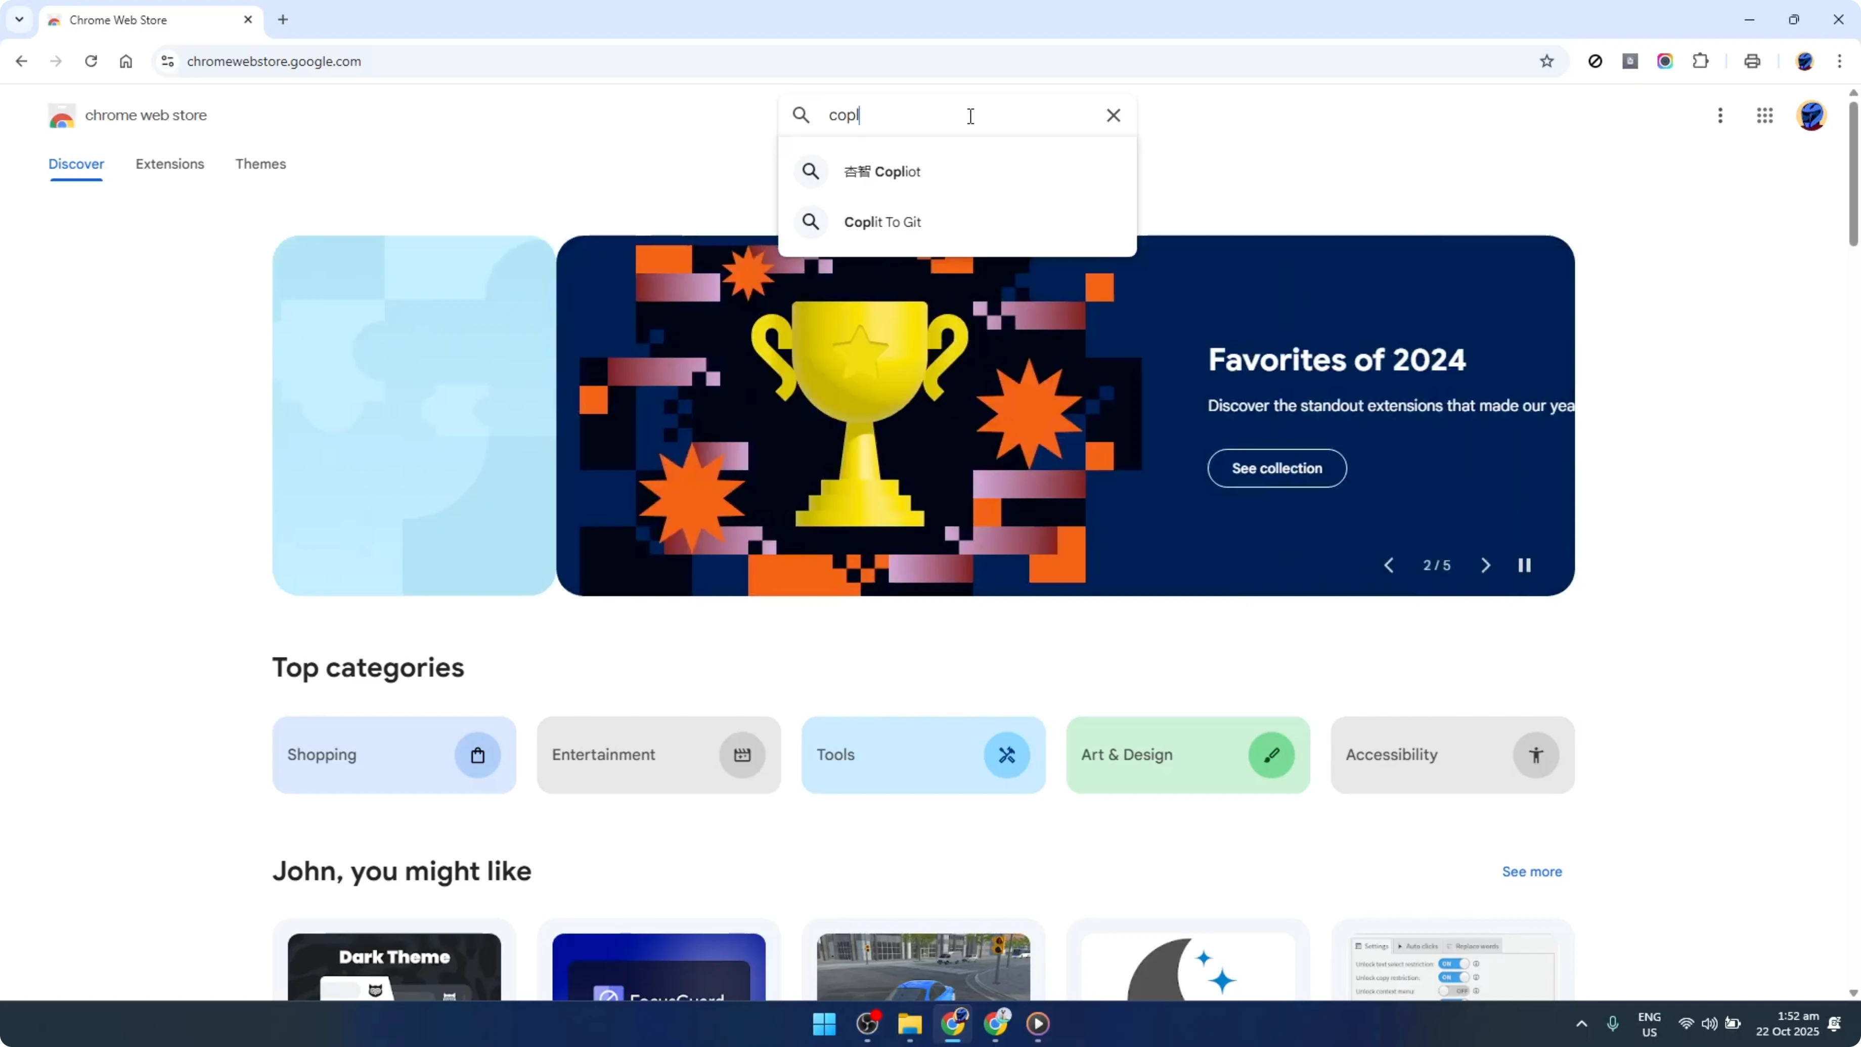Viewport: 1861px width, 1047px height.
Task: Open the Themes tab
Action: click(261, 164)
